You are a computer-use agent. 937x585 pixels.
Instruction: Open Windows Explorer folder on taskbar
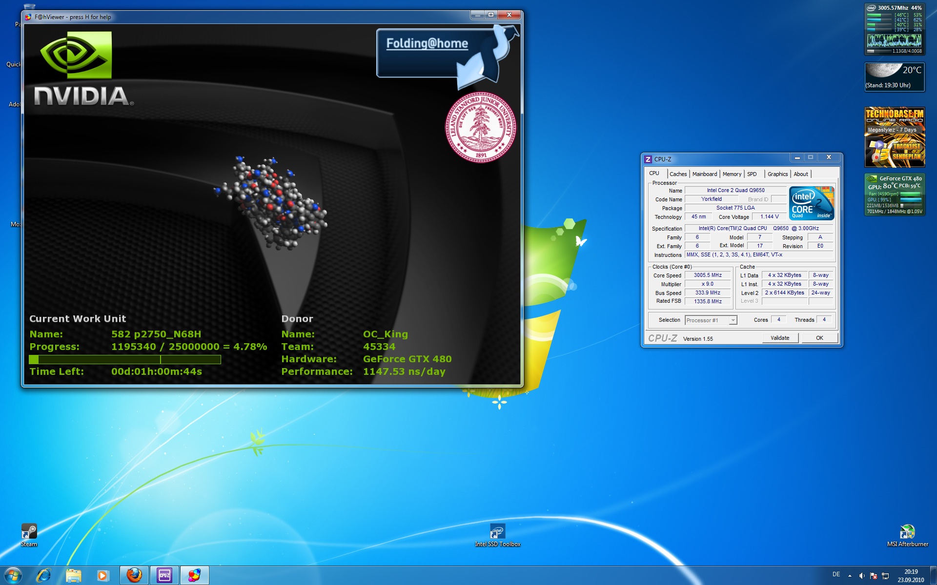[x=73, y=575]
